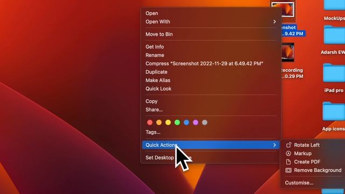The image size is (345, 194).
Task: Click the Create PDF document icon
Action: (x=288, y=162)
